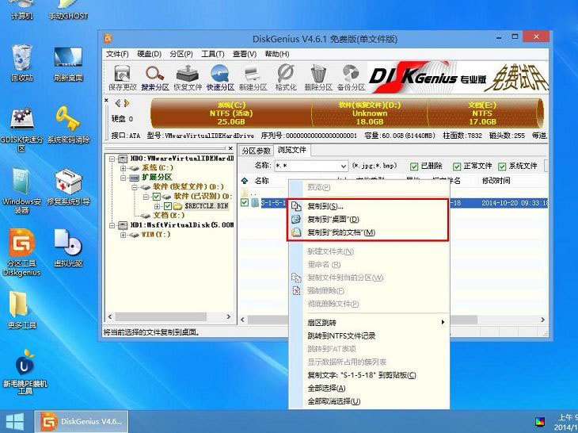Image resolution: width=578 pixels, height=433 pixels.
Task: Open the 硬盘(D) menu
Action: click(x=150, y=54)
